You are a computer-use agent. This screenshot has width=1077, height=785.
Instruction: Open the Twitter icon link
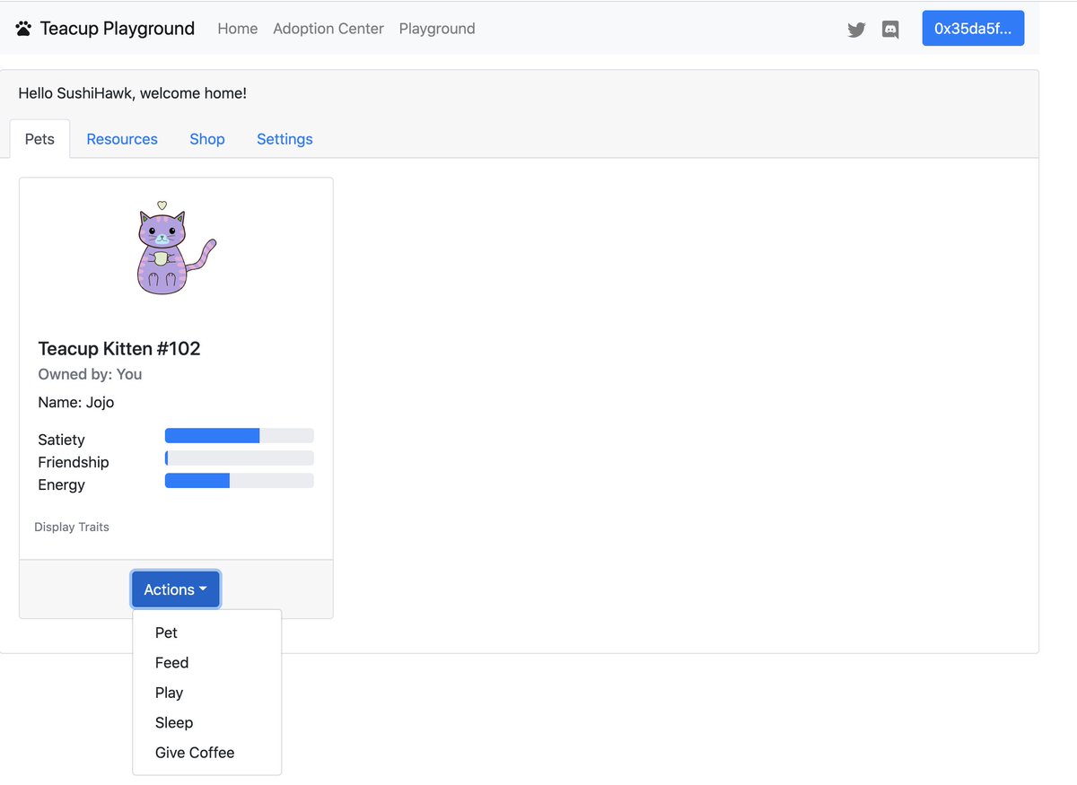click(856, 30)
